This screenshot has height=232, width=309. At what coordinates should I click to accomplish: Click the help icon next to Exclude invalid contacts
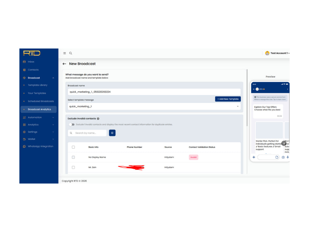pyautogui.click(x=98, y=119)
